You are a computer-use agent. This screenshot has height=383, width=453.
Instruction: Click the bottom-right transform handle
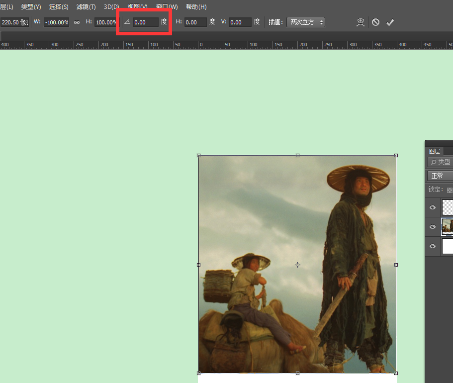(x=396, y=374)
